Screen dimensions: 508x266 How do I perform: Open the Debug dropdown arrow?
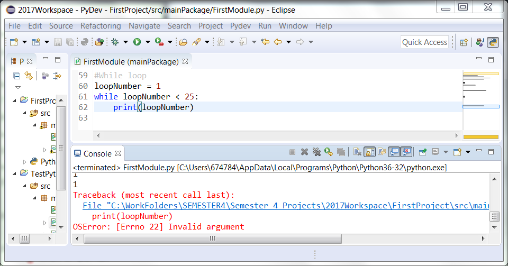[126, 42]
